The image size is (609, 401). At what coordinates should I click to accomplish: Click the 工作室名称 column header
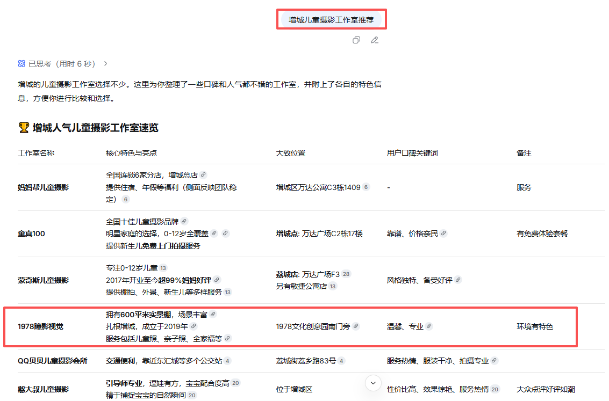(36, 153)
